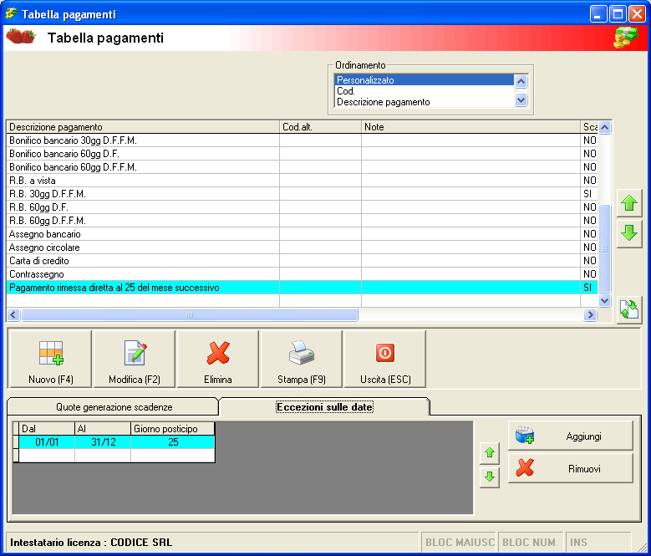Click the refresh documents icon beside the table
Screen dimensions: 651x556
[629, 309]
